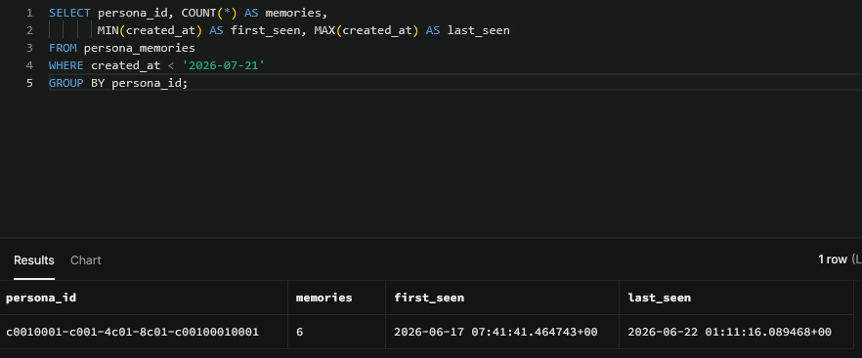Click MIN(created_at) in line 2

coord(151,30)
